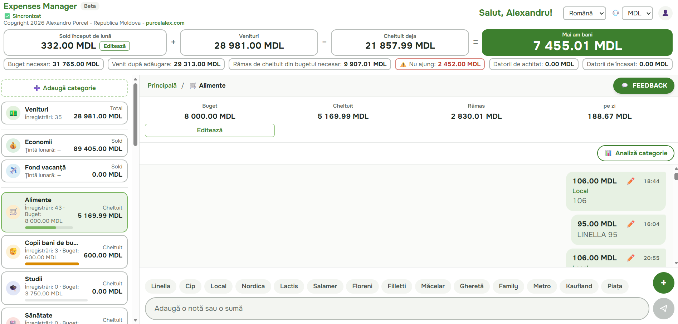Toggle the Sincronizat checkbox
The width and height of the screenshot is (678, 324).
(x=7, y=16)
